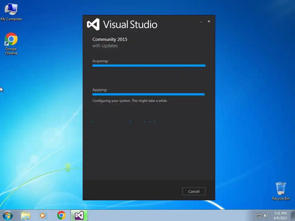Cancel the Visual Studio installation

[x=194, y=191]
